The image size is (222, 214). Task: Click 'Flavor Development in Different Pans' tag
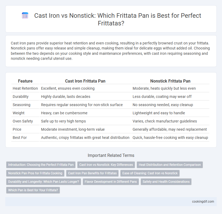(111, 182)
